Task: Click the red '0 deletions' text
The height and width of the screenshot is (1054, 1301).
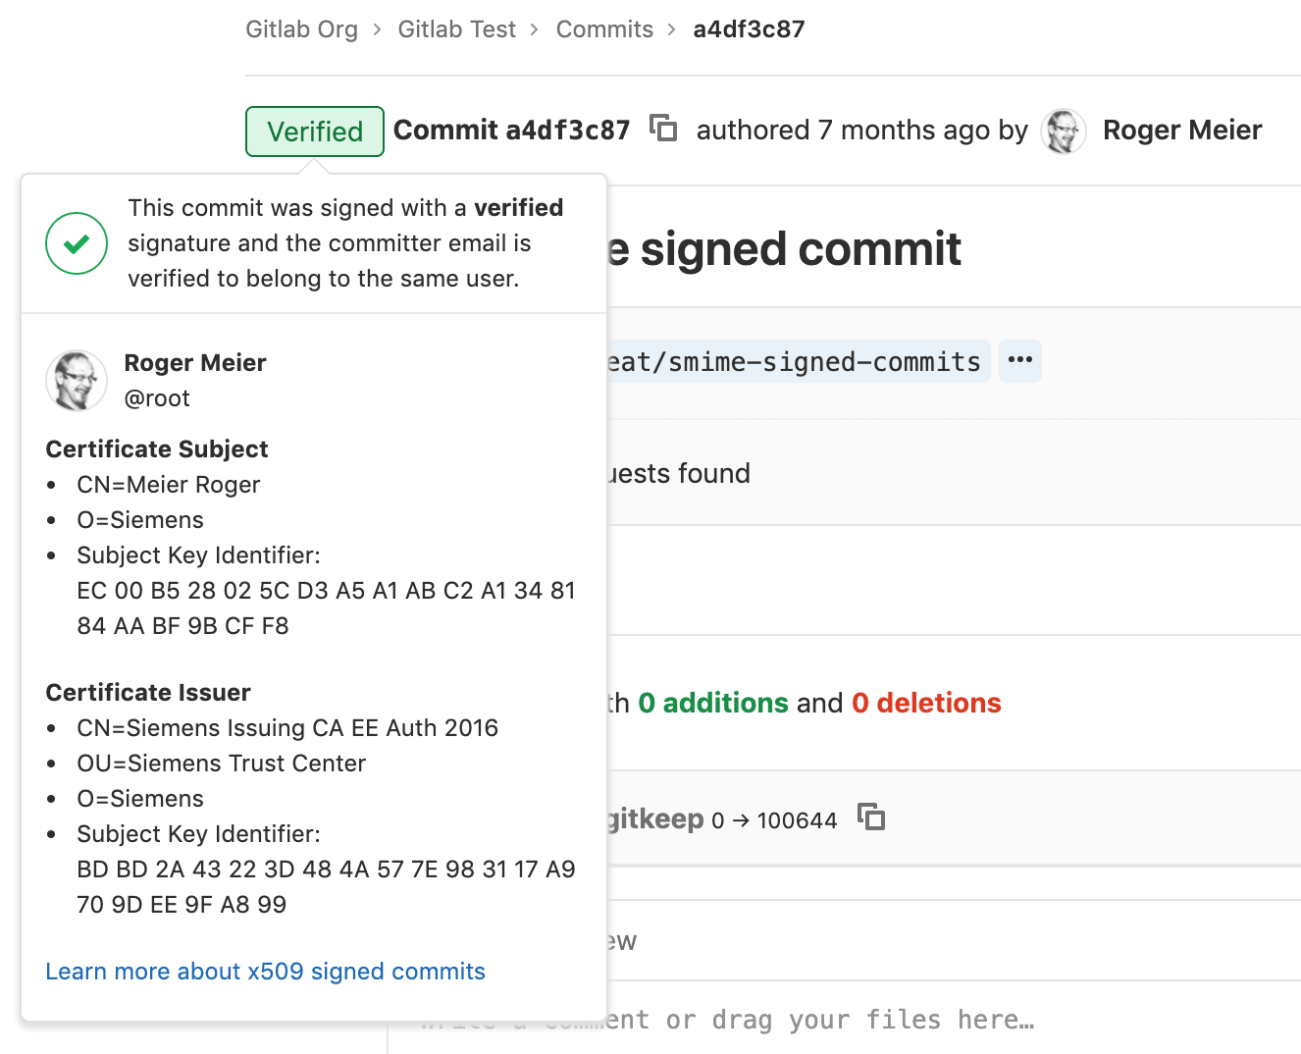Action: pos(925,703)
